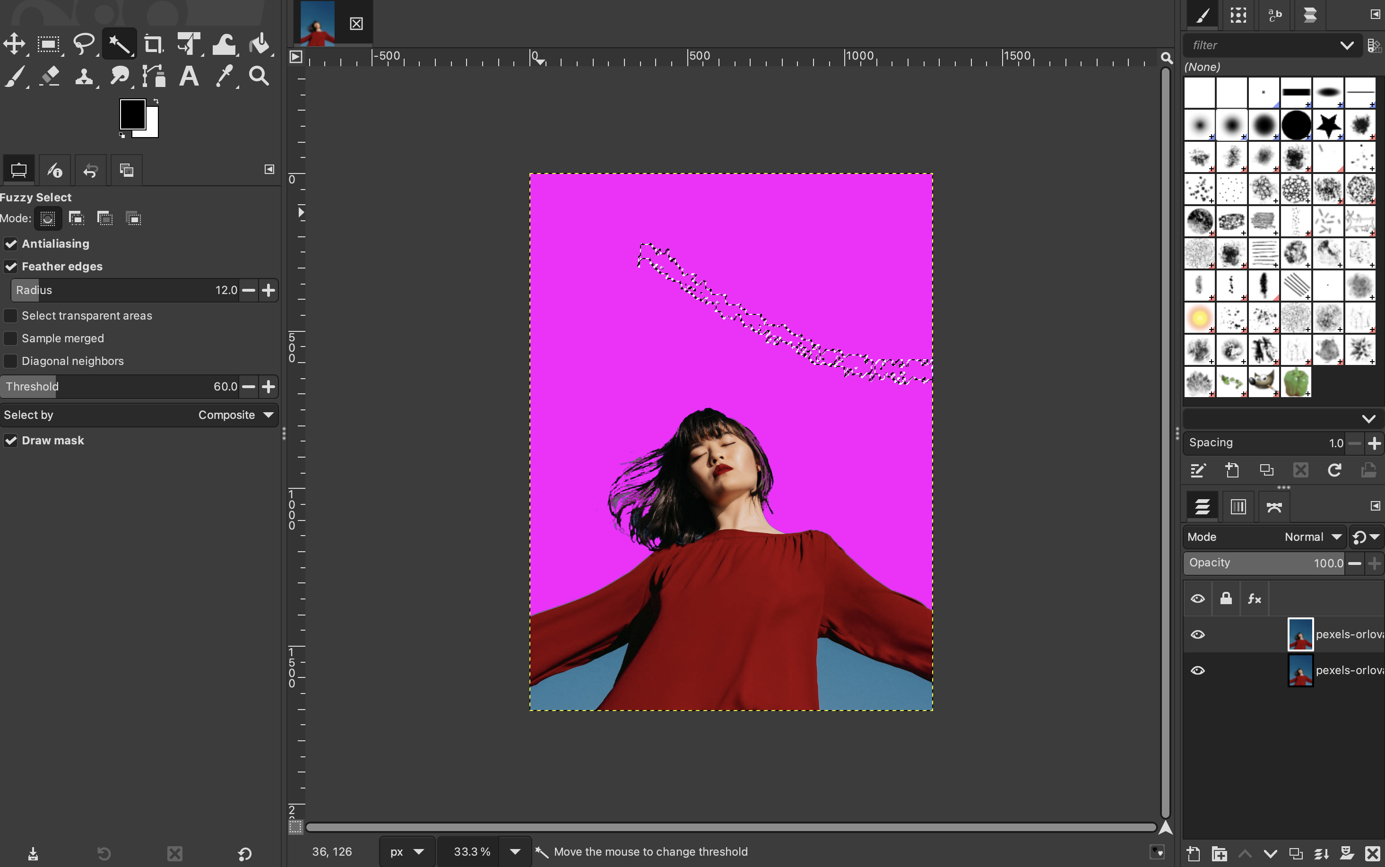
Task: Disable the Feather edges checkbox
Action: coord(11,267)
